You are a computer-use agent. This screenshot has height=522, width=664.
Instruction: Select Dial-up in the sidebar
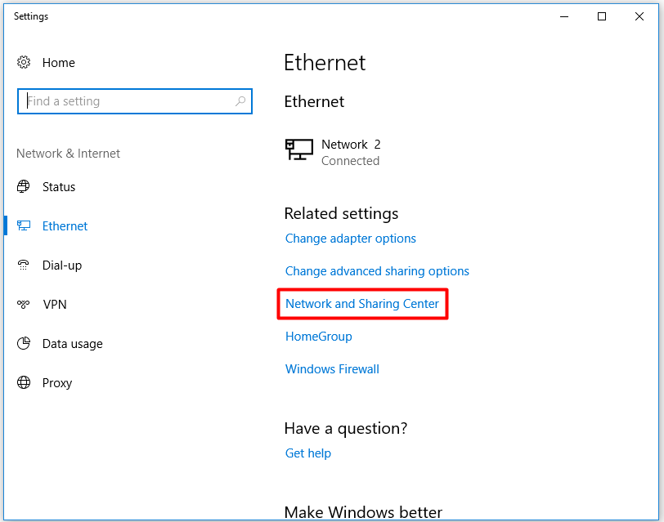[x=62, y=265]
